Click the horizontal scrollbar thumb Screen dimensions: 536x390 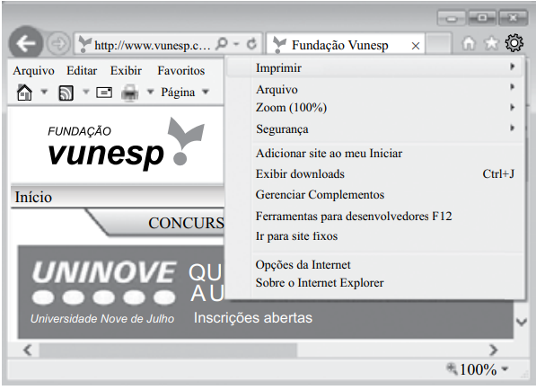point(168,350)
